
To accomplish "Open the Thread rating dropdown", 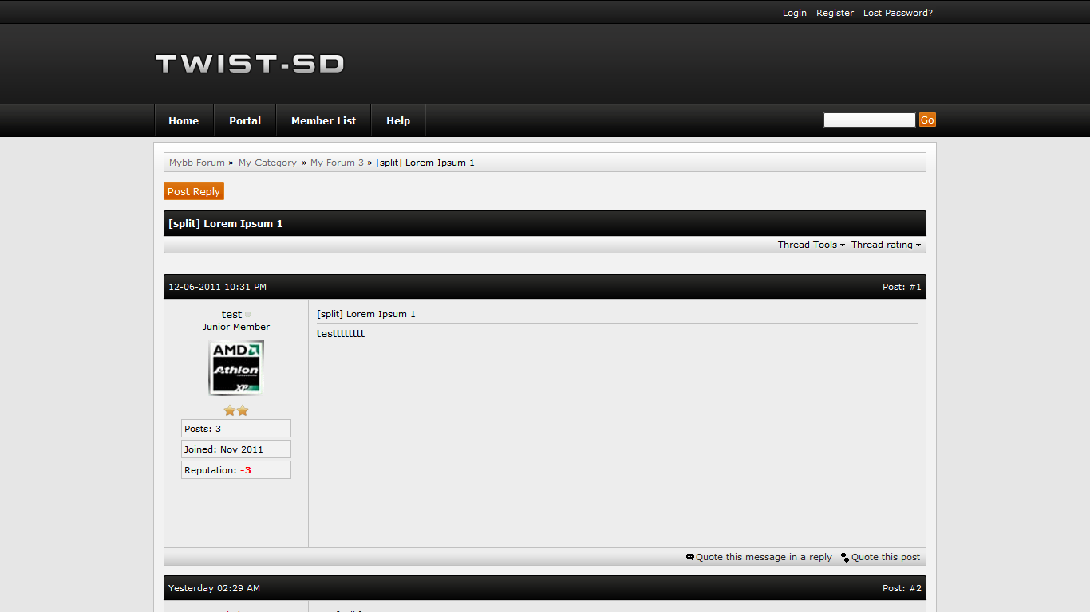I will click(x=885, y=245).
